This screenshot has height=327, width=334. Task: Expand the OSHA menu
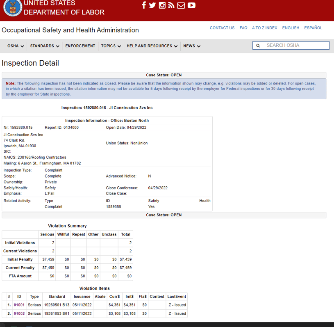pyautogui.click(x=16, y=46)
